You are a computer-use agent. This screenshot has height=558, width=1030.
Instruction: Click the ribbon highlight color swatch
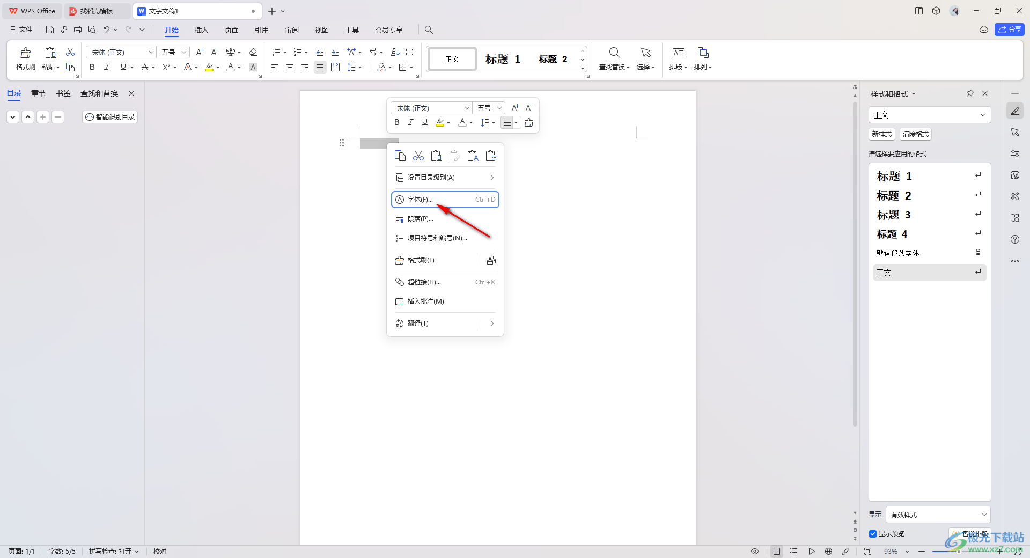(x=209, y=67)
